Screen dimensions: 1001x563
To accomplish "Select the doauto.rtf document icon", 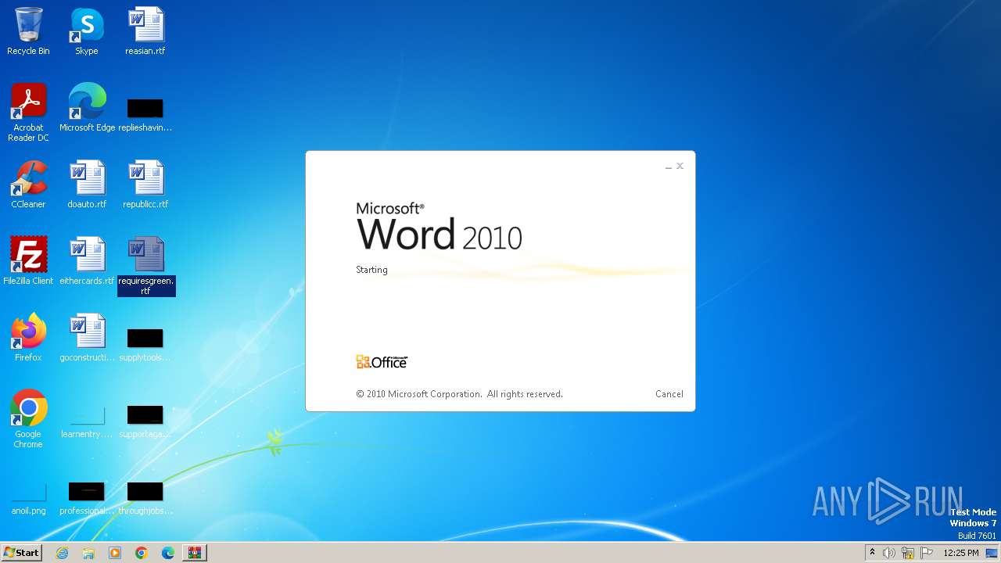I will (x=87, y=185).
